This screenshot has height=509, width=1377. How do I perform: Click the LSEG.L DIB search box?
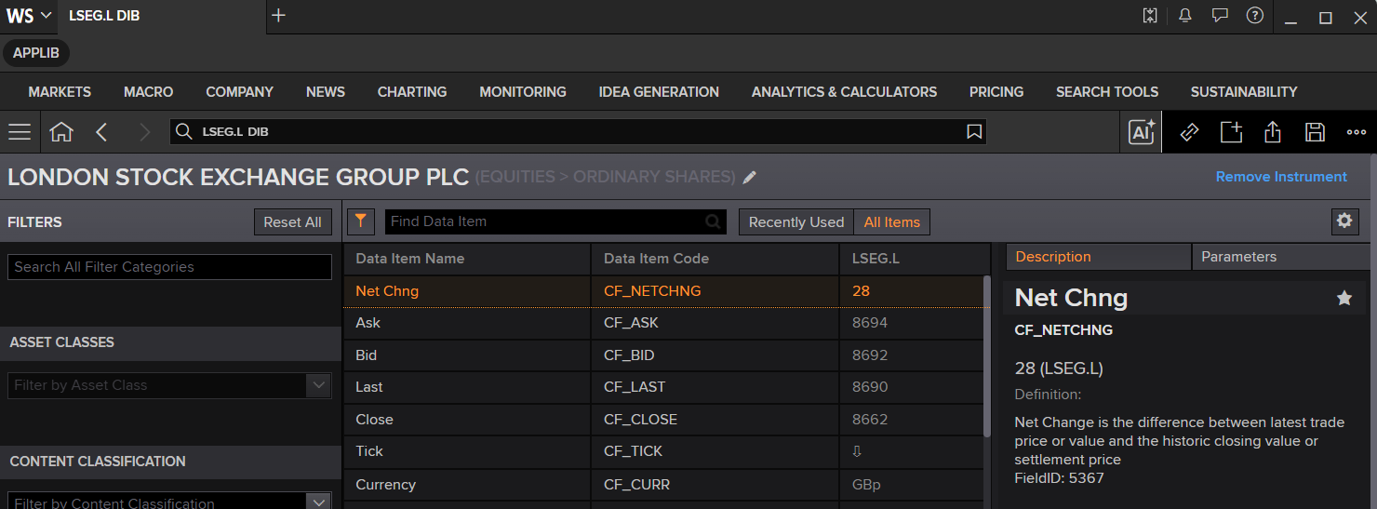click(578, 132)
